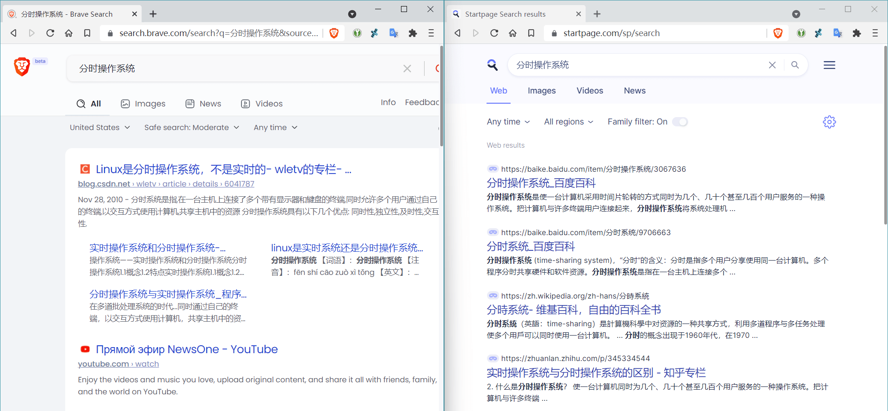Open 分时操作系统_百度百科 result
The width and height of the screenshot is (888, 411).
(541, 183)
